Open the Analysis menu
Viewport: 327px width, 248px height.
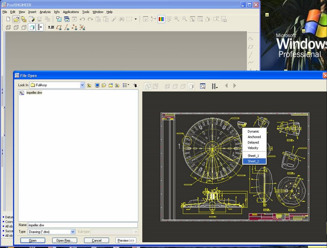(45, 12)
